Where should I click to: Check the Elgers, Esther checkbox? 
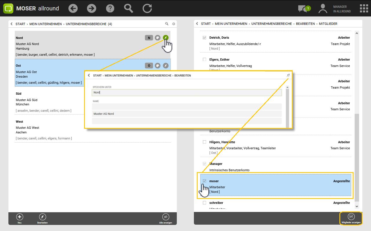(204, 59)
